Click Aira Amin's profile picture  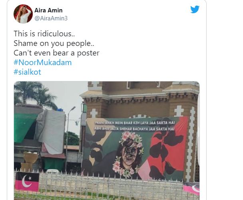click(23, 14)
